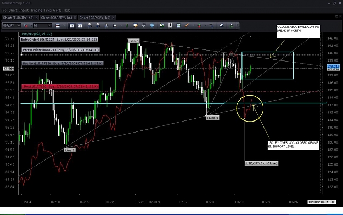Click the 97.560 price marker on left axis

pyautogui.click(x=9, y=69)
